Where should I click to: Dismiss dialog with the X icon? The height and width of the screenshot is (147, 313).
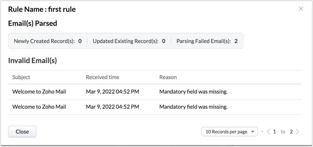[x=301, y=9]
